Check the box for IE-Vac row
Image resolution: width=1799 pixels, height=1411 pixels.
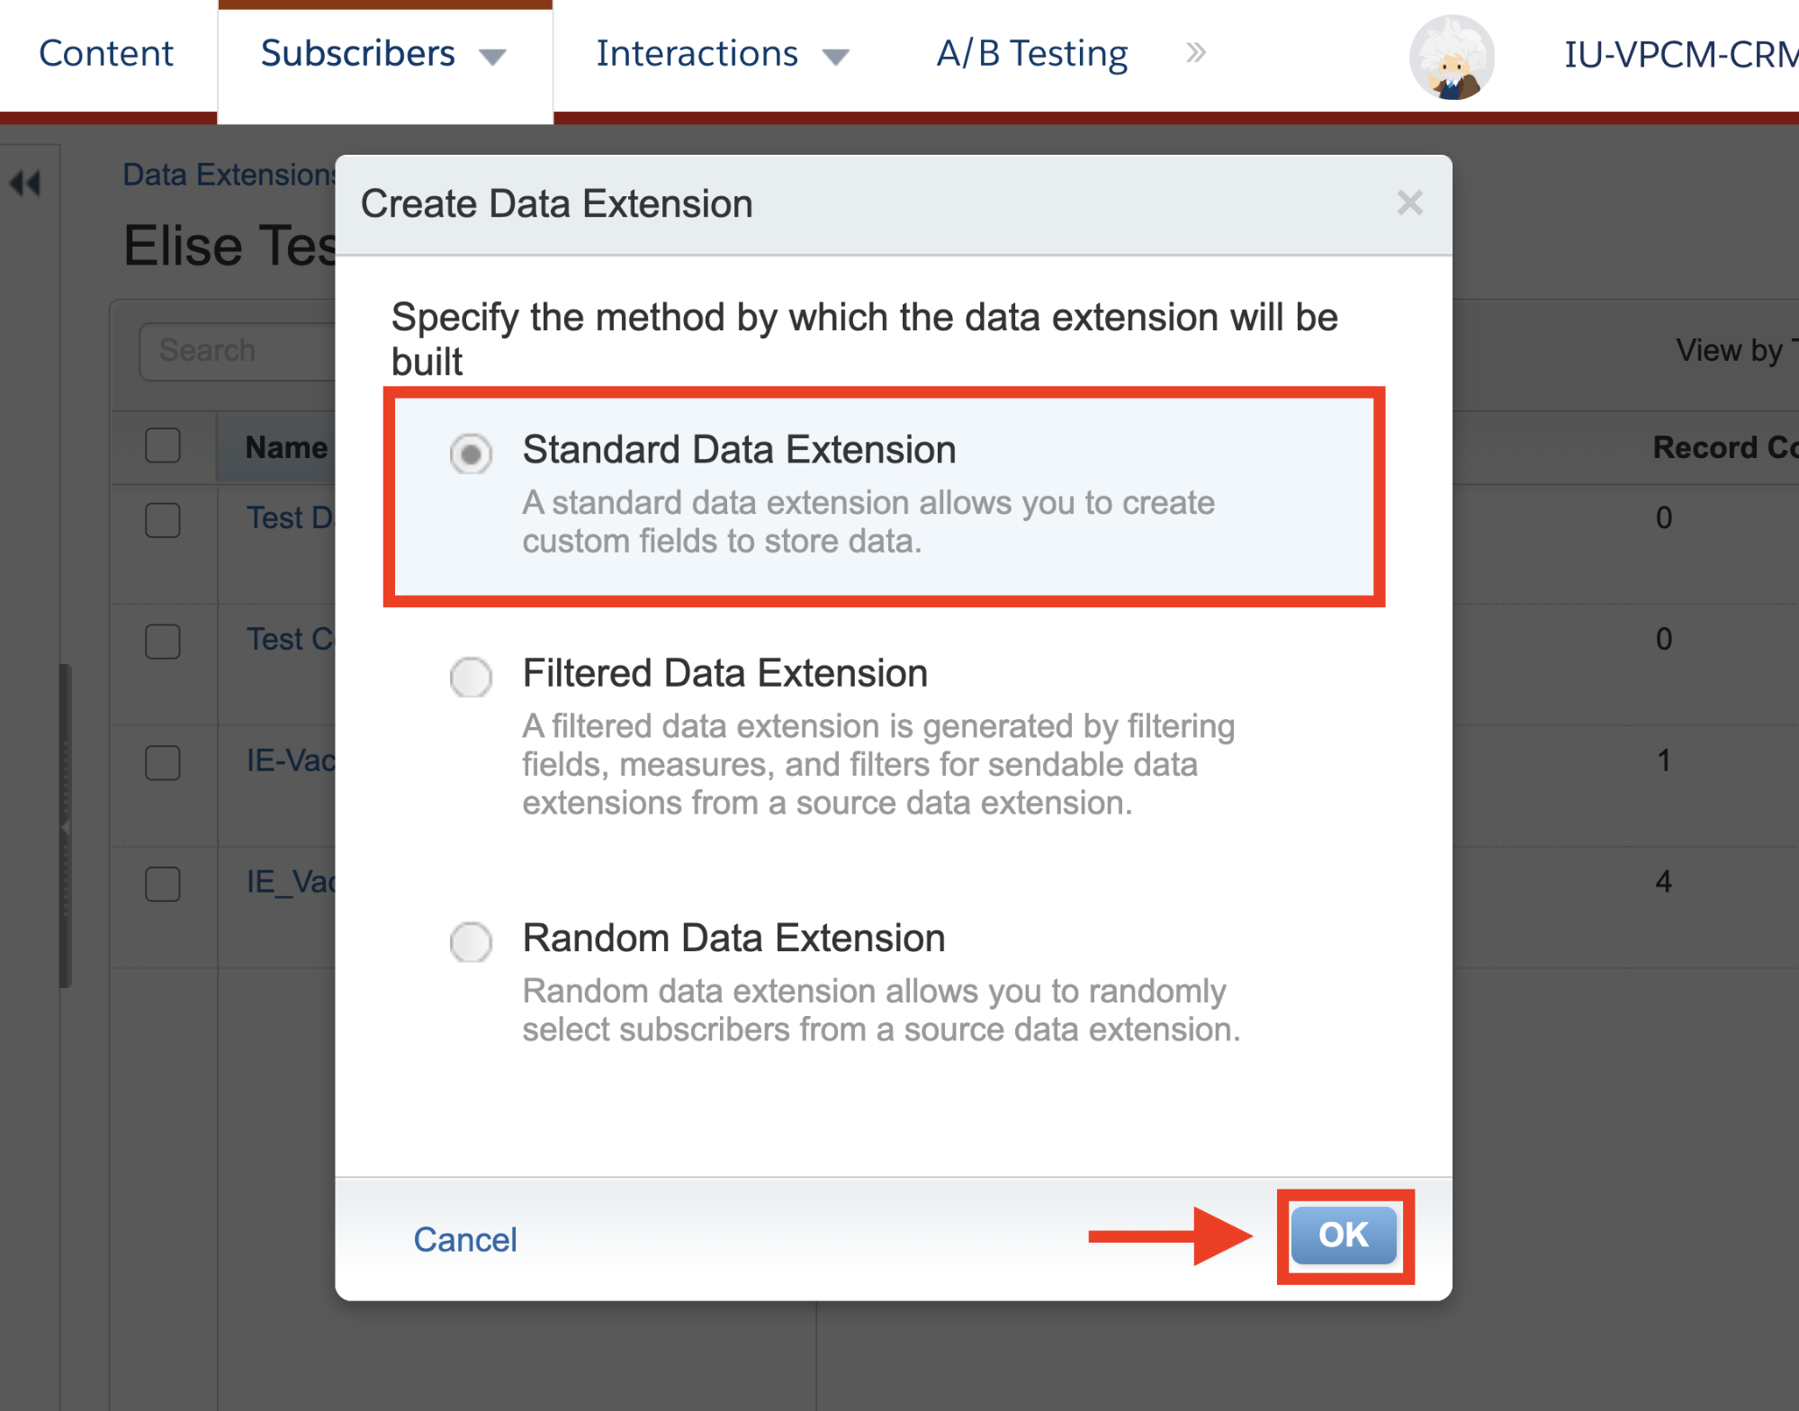[x=163, y=762]
